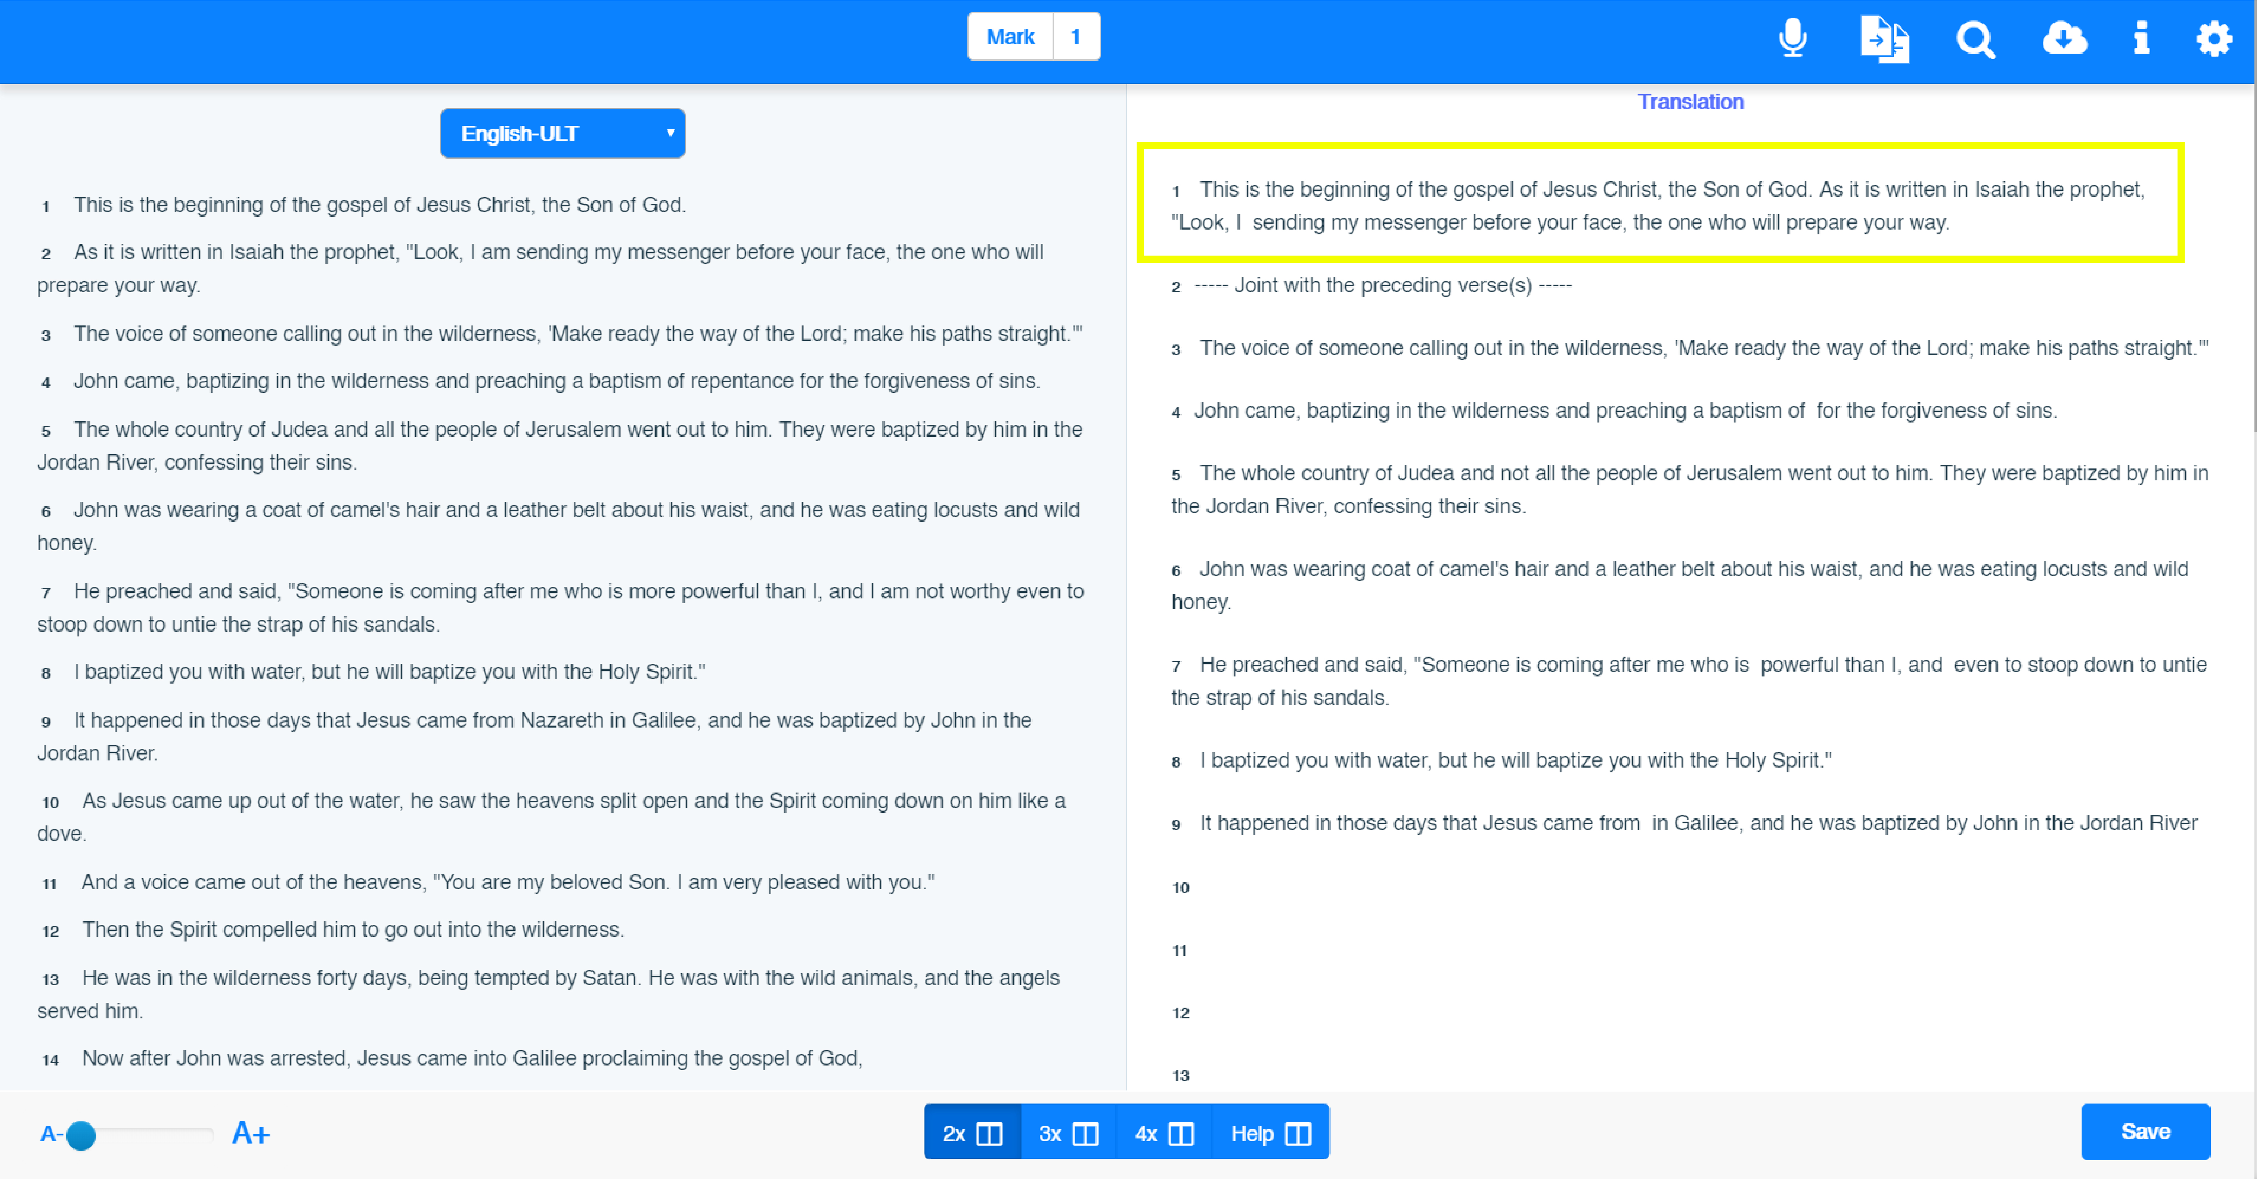Edit translation verse 9 about Galilee
This screenshot has height=1179, width=2257.
[1698, 823]
